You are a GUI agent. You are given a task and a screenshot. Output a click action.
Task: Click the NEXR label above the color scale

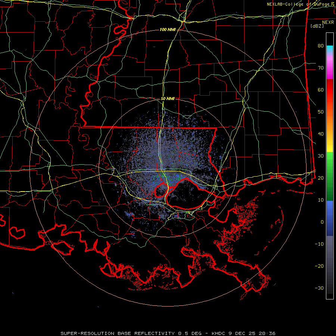(x=328, y=22)
